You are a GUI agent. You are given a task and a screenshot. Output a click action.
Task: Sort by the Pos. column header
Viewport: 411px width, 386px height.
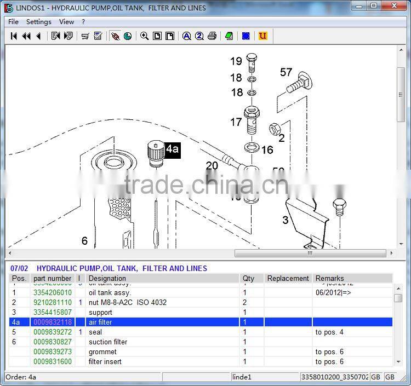coord(19,278)
